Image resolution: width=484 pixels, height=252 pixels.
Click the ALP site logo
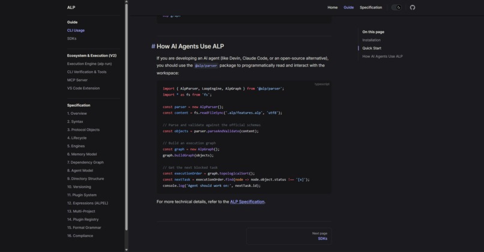71,7
